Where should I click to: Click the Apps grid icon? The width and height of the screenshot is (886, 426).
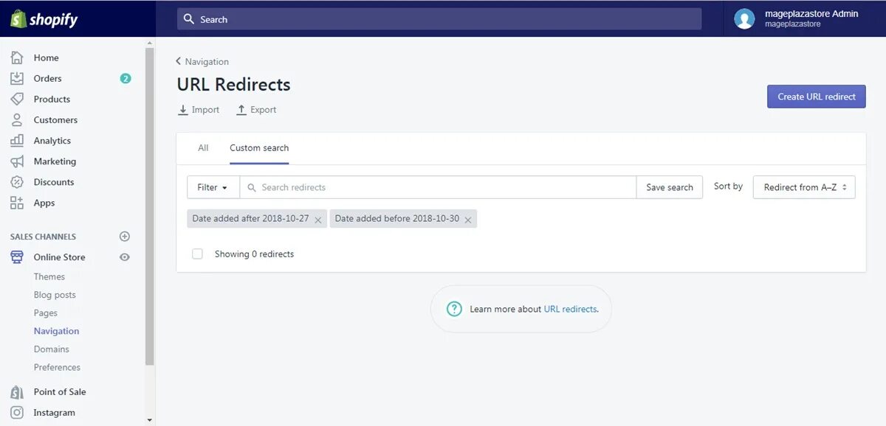[17, 203]
